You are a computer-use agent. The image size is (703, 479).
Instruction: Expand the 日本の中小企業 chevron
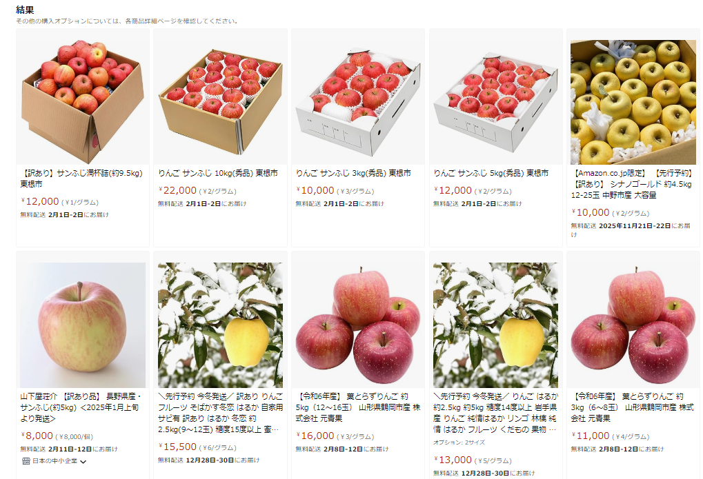pos(83,462)
